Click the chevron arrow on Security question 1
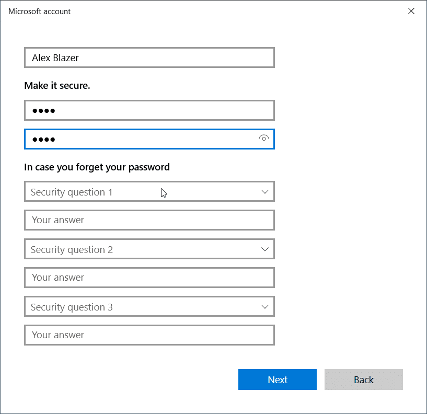The image size is (427, 414). (264, 192)
